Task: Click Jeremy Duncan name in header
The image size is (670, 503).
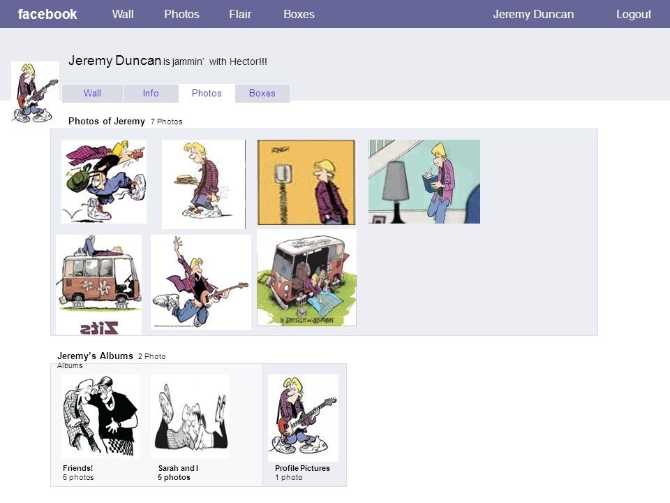Action: [533, 14]
